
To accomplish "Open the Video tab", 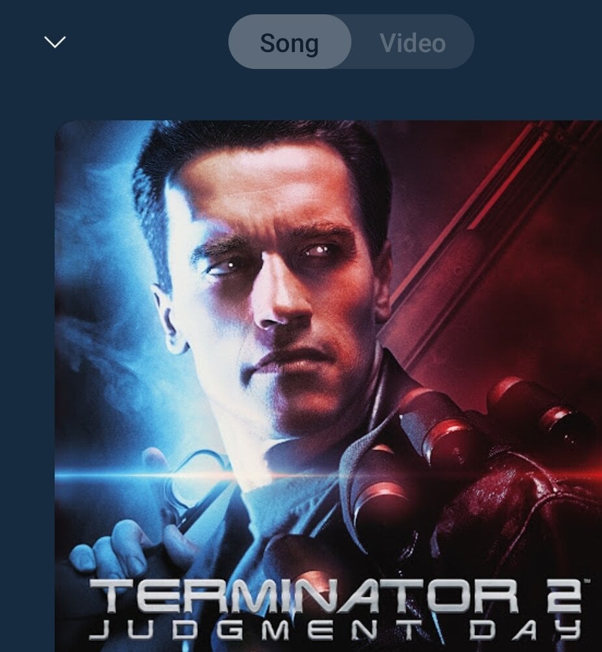I will coord(413,42).
